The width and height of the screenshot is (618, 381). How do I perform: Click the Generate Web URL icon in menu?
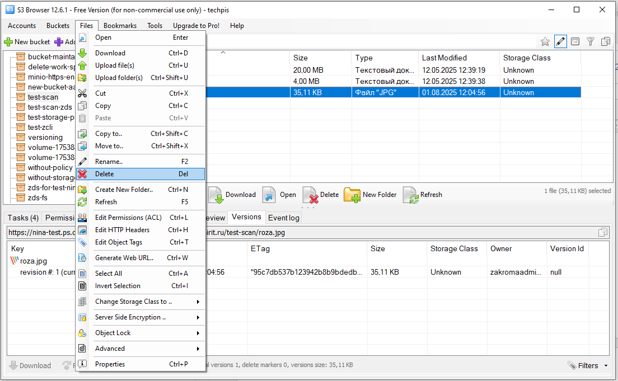pos(82,258)
